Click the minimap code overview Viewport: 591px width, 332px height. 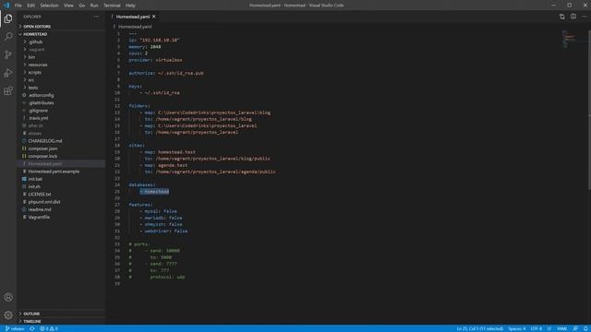point(569,39)
